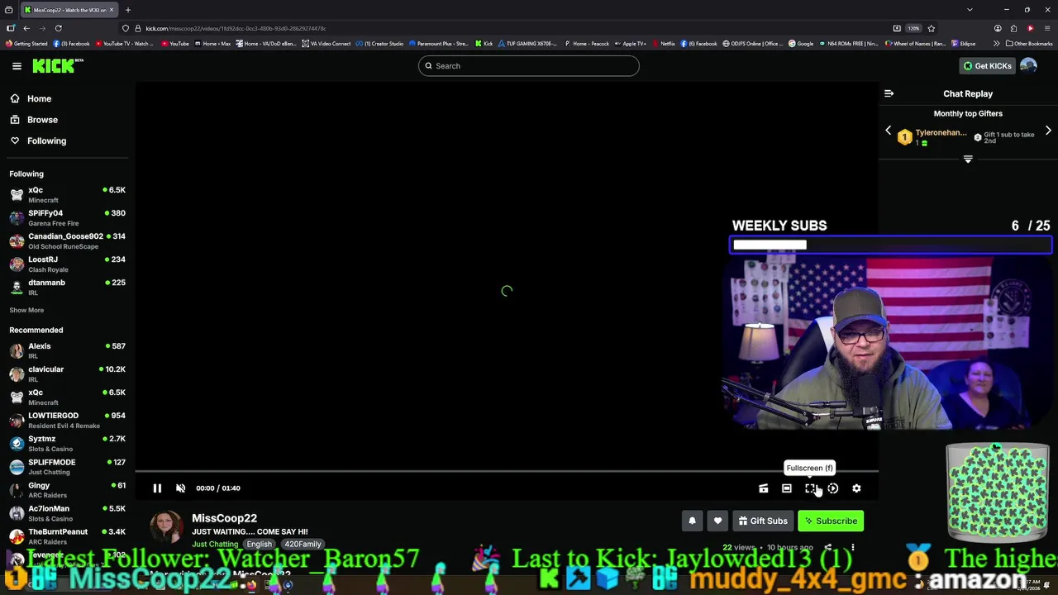Open SPiFFy04 channel
This screenshot has width=1058, height=595.
click(66, 217)
